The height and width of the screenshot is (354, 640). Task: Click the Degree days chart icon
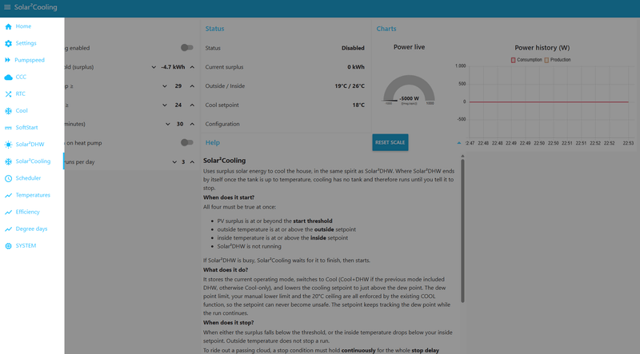coord(8,229)
